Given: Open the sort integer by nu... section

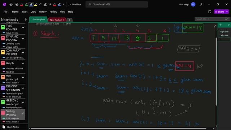Looking at the screenshot, I should (x=14, y=58).
